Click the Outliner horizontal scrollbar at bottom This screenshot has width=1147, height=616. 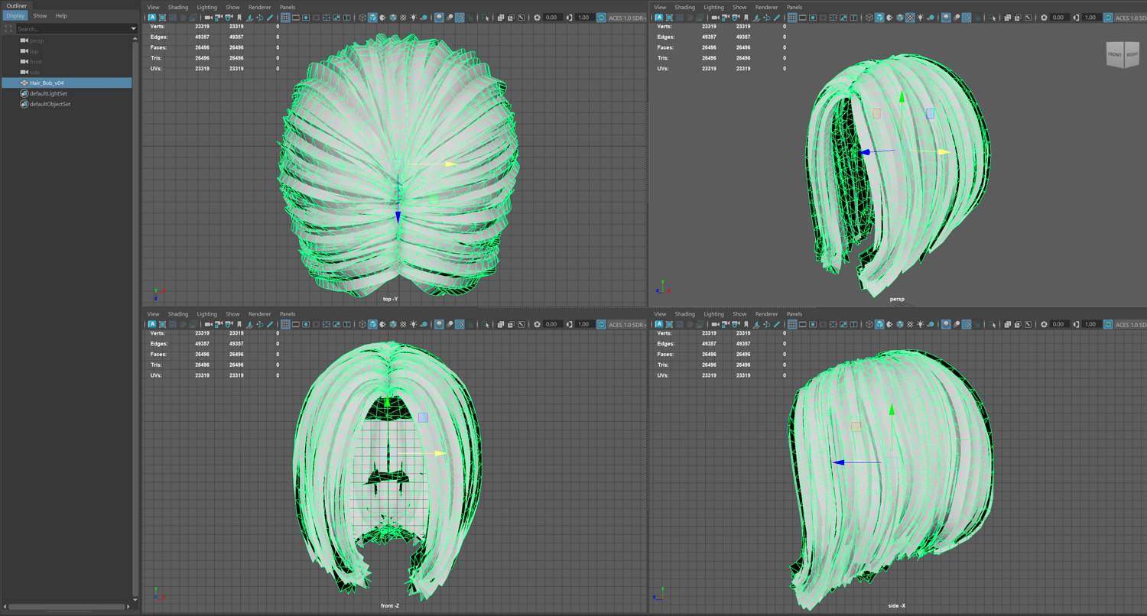67,607
